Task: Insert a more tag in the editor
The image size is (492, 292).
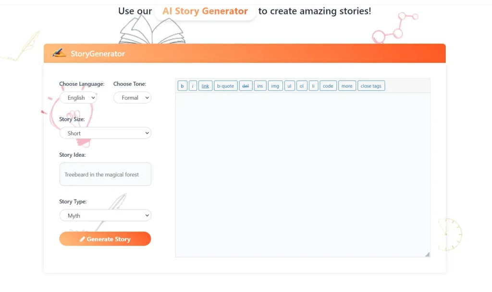Action: click(x=347, y=85)
